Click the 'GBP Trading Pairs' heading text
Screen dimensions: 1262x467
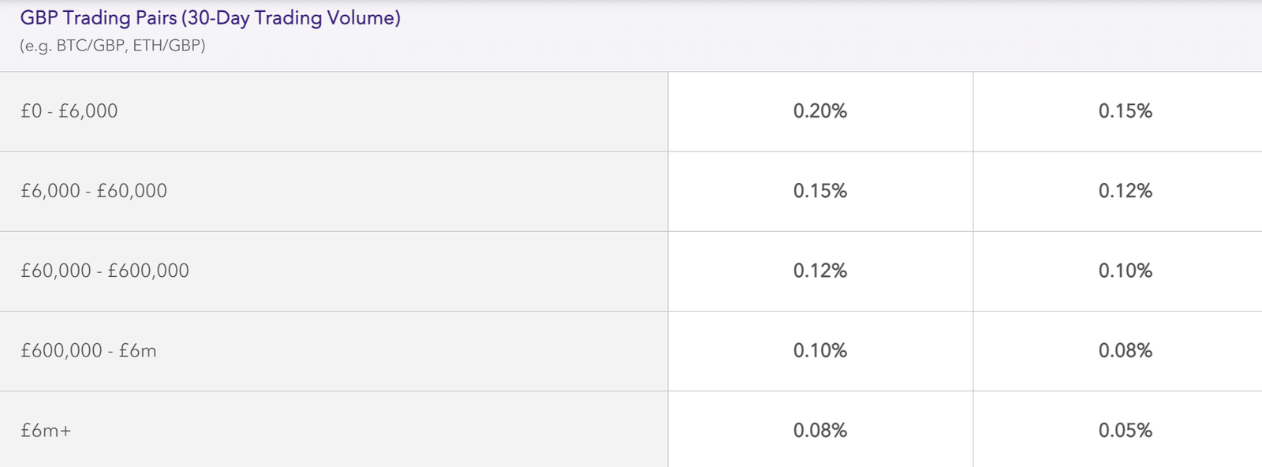(x=99, y=18)
